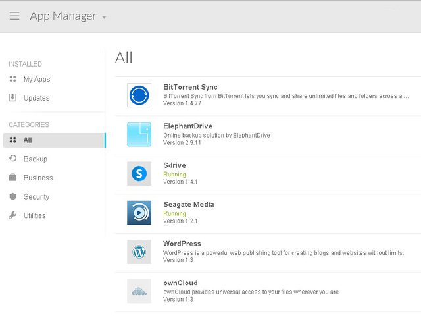Screen dimensions: 421x324
Task: Open the ElephantDrive app name
Action: click(187, 126)
